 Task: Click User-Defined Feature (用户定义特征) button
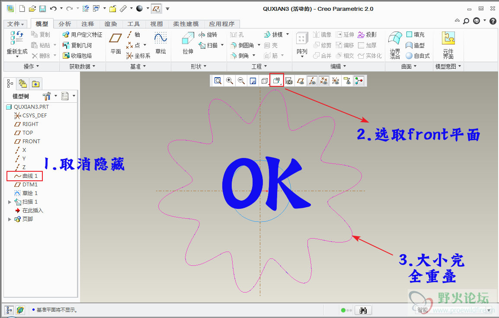click(83, 35)
